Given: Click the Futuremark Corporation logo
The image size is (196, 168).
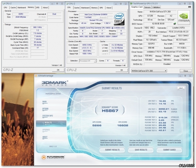Looking at the screenshot, I should click(53, 157).
